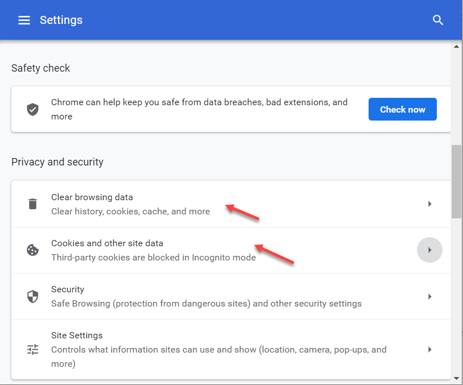Open Cookies and other site data
The image size is (463, 385).
pos(231,250)
